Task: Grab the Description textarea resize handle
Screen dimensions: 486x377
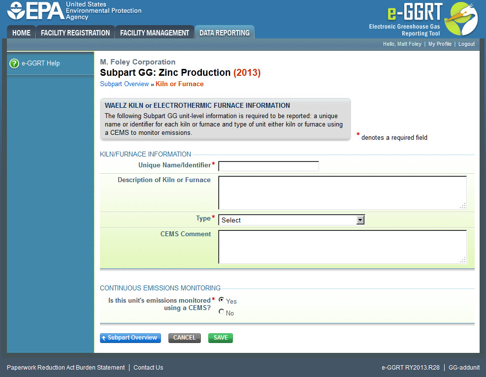Action: 463,206
